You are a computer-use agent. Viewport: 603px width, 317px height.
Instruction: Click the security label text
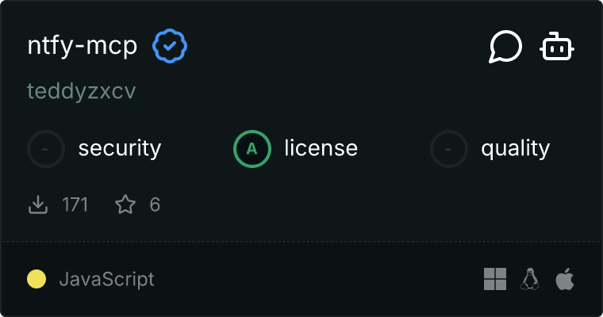120,148
